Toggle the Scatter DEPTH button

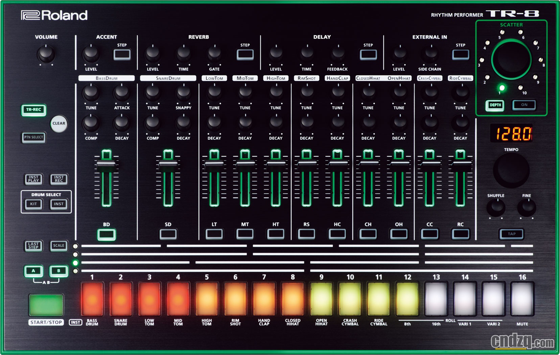pyautogui.click(x=495, y=105)
